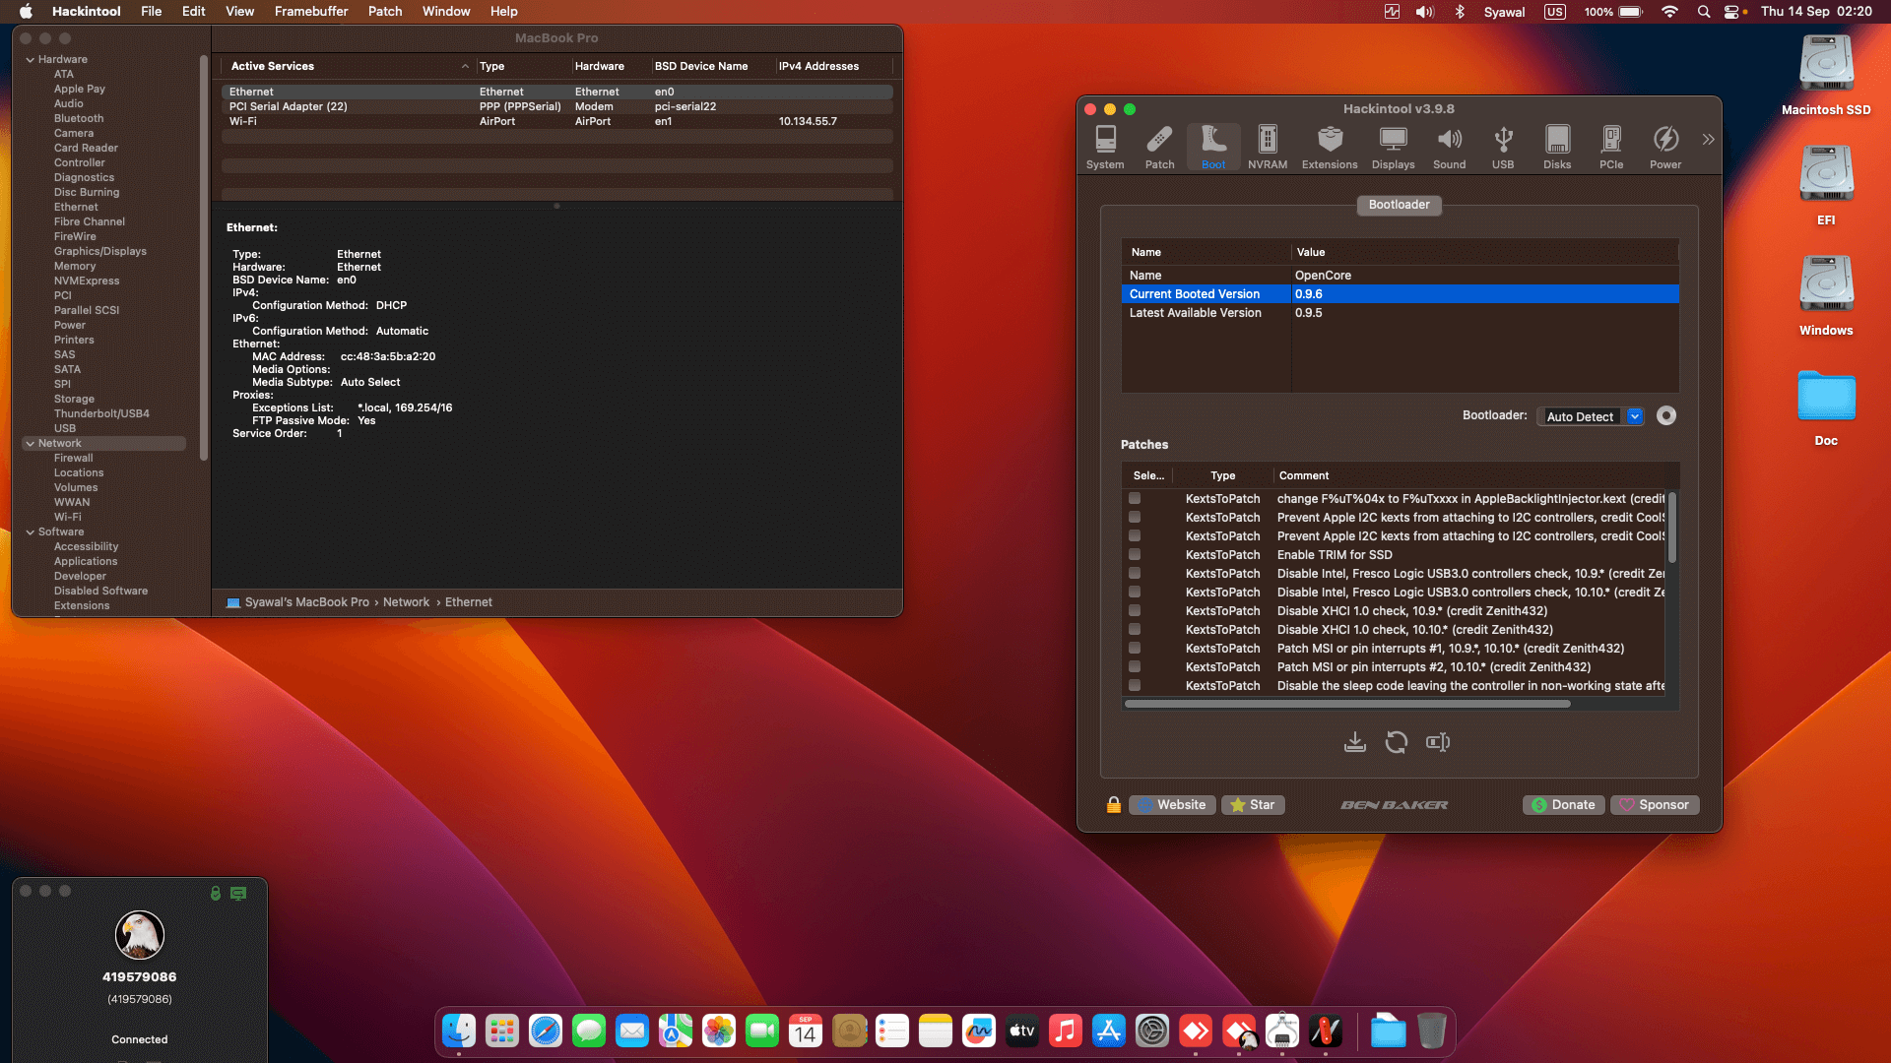Open the Hackintool Website
Viewport: 1891px width, 1063px height.
(x=1171, y=804)
